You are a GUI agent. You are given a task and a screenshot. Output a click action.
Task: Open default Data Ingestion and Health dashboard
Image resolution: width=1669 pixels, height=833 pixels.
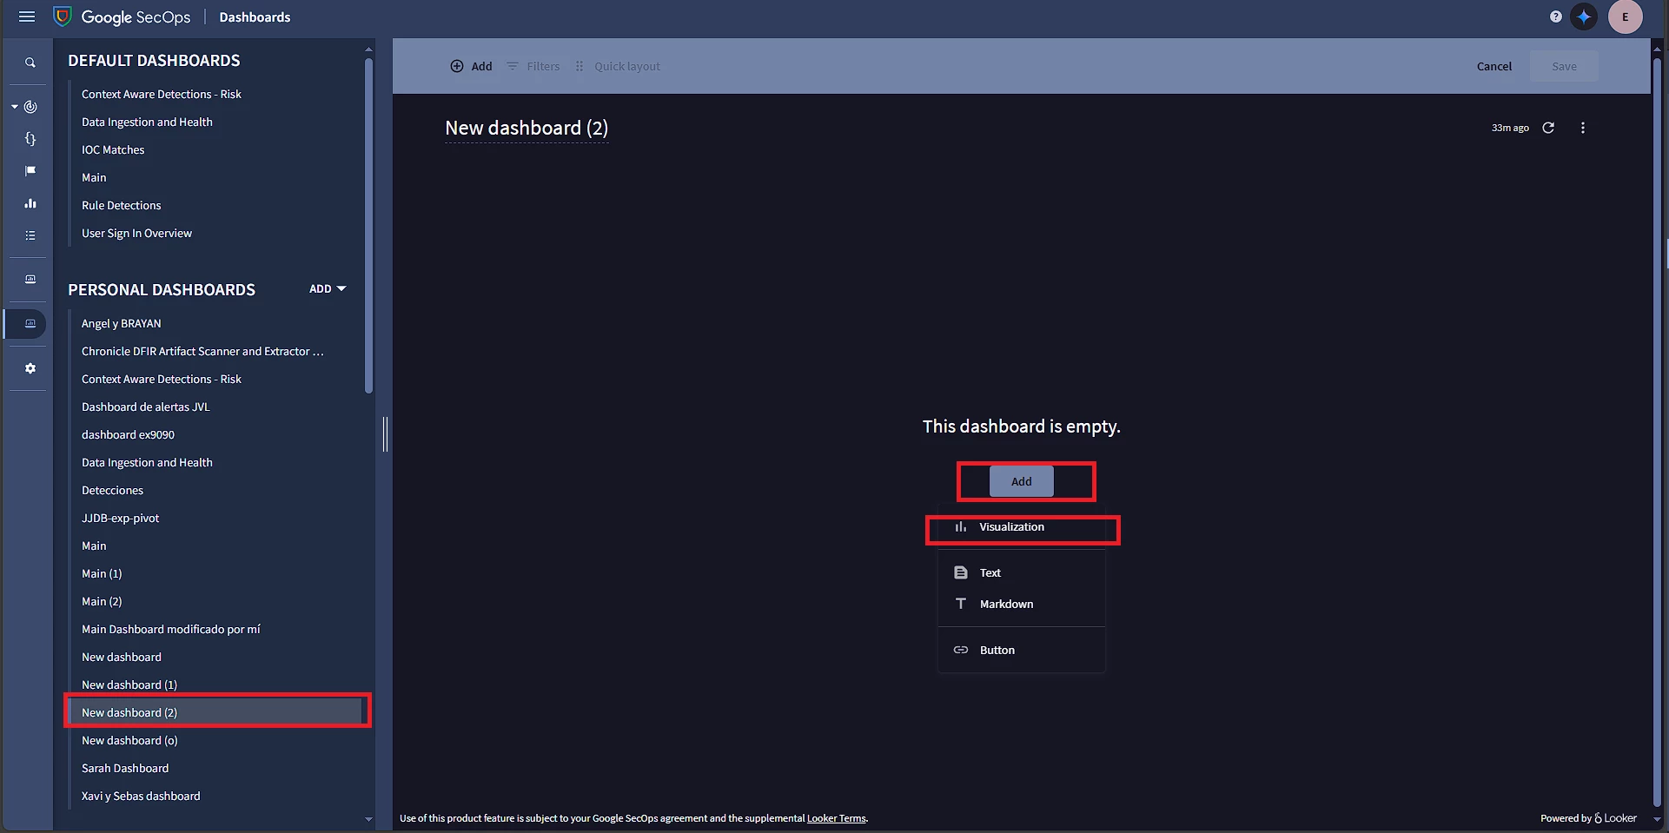tap(147, 122)
